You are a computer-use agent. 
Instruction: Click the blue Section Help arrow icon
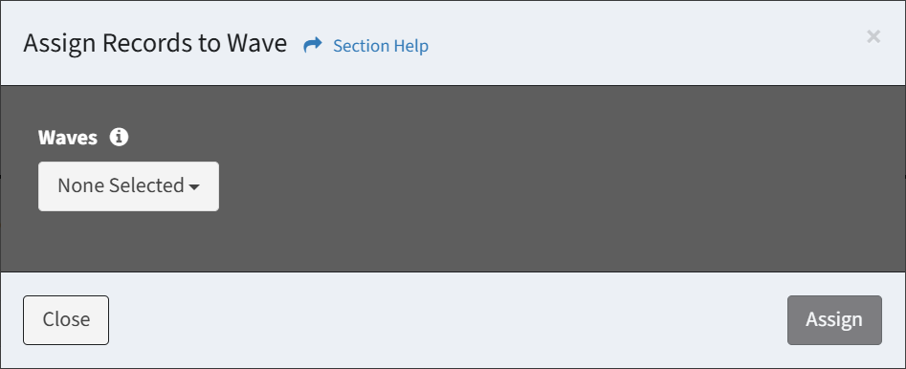(313, 45)
